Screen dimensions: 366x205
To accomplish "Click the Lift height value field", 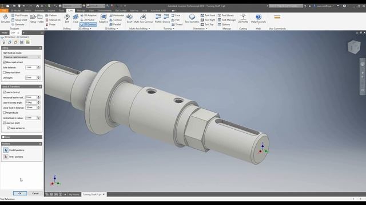I will click(x=31, y=77).
